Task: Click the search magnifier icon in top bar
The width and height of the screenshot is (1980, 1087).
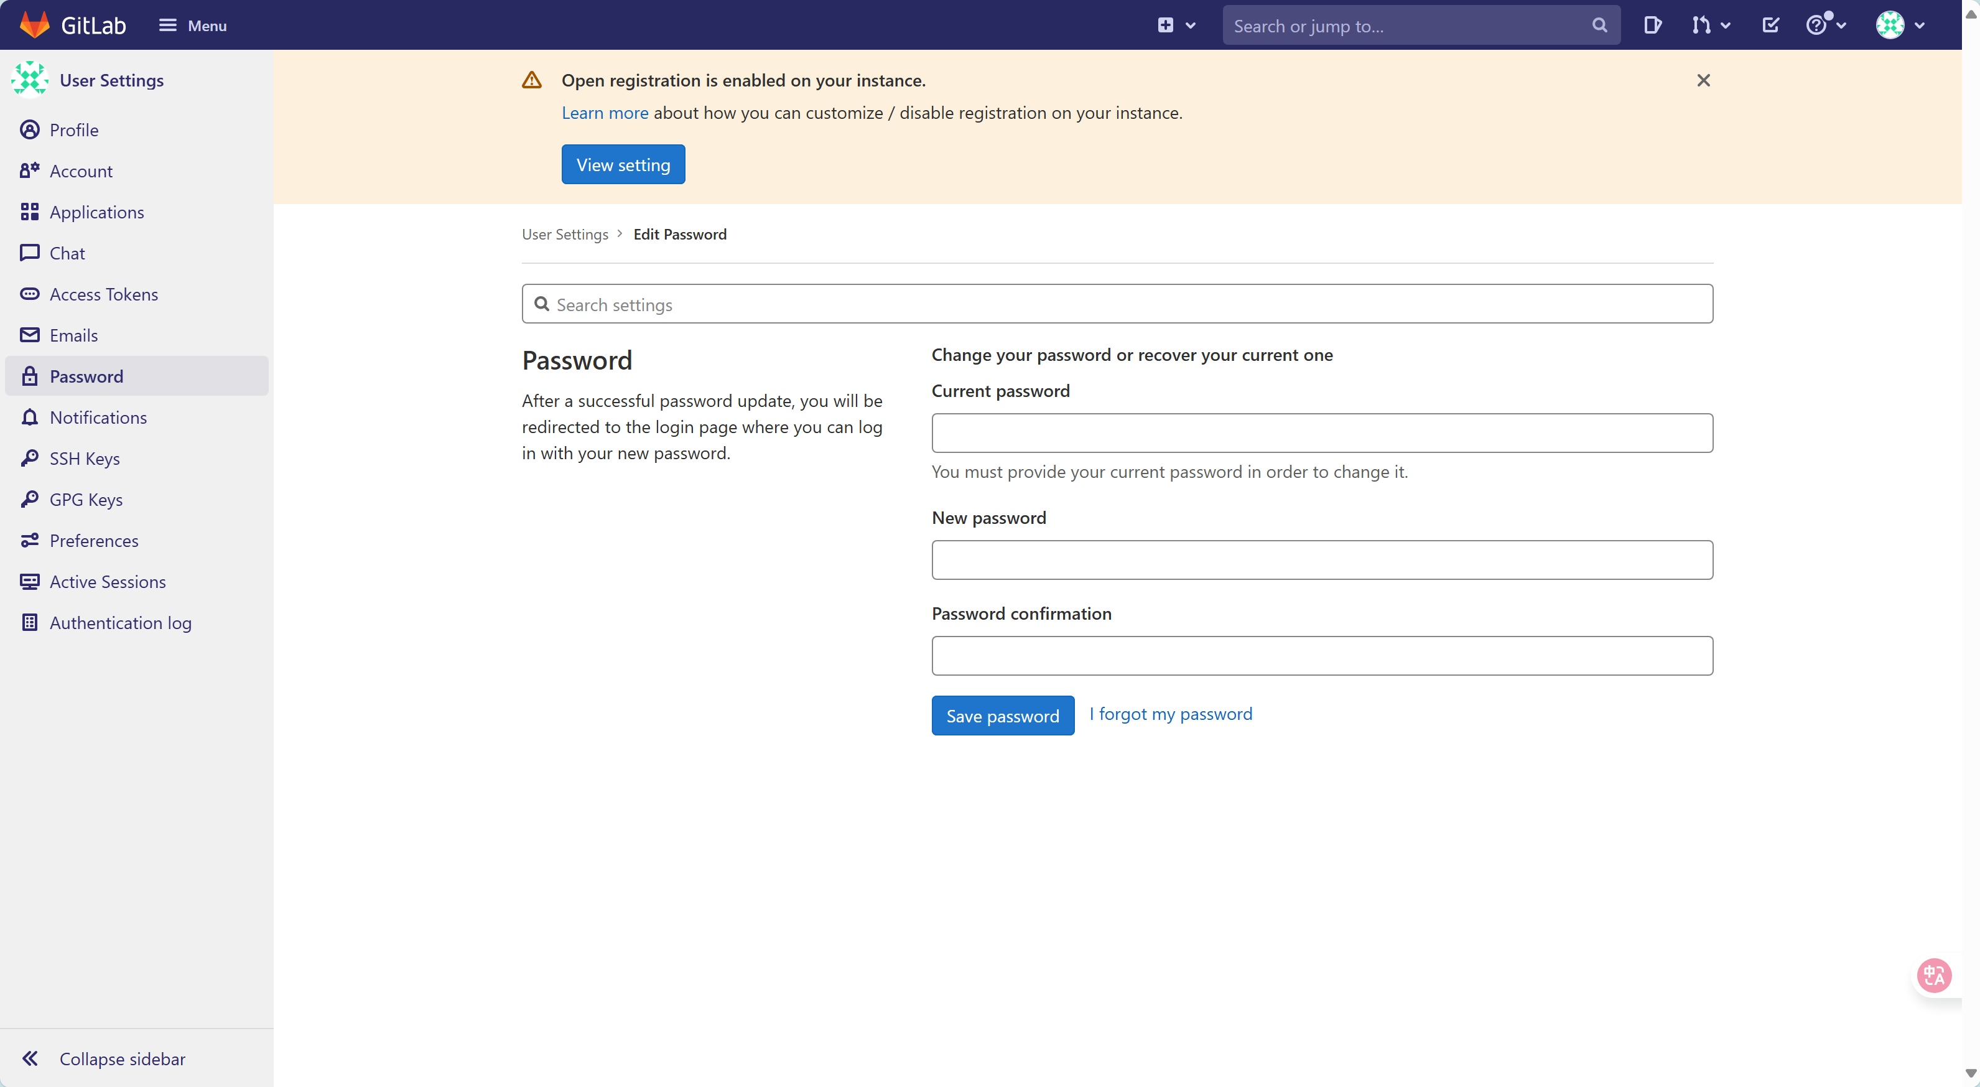Action: 1599,26
